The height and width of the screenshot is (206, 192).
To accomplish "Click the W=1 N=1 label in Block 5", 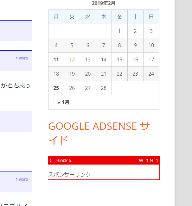I will pyautogui.click(x=148, y=160).
